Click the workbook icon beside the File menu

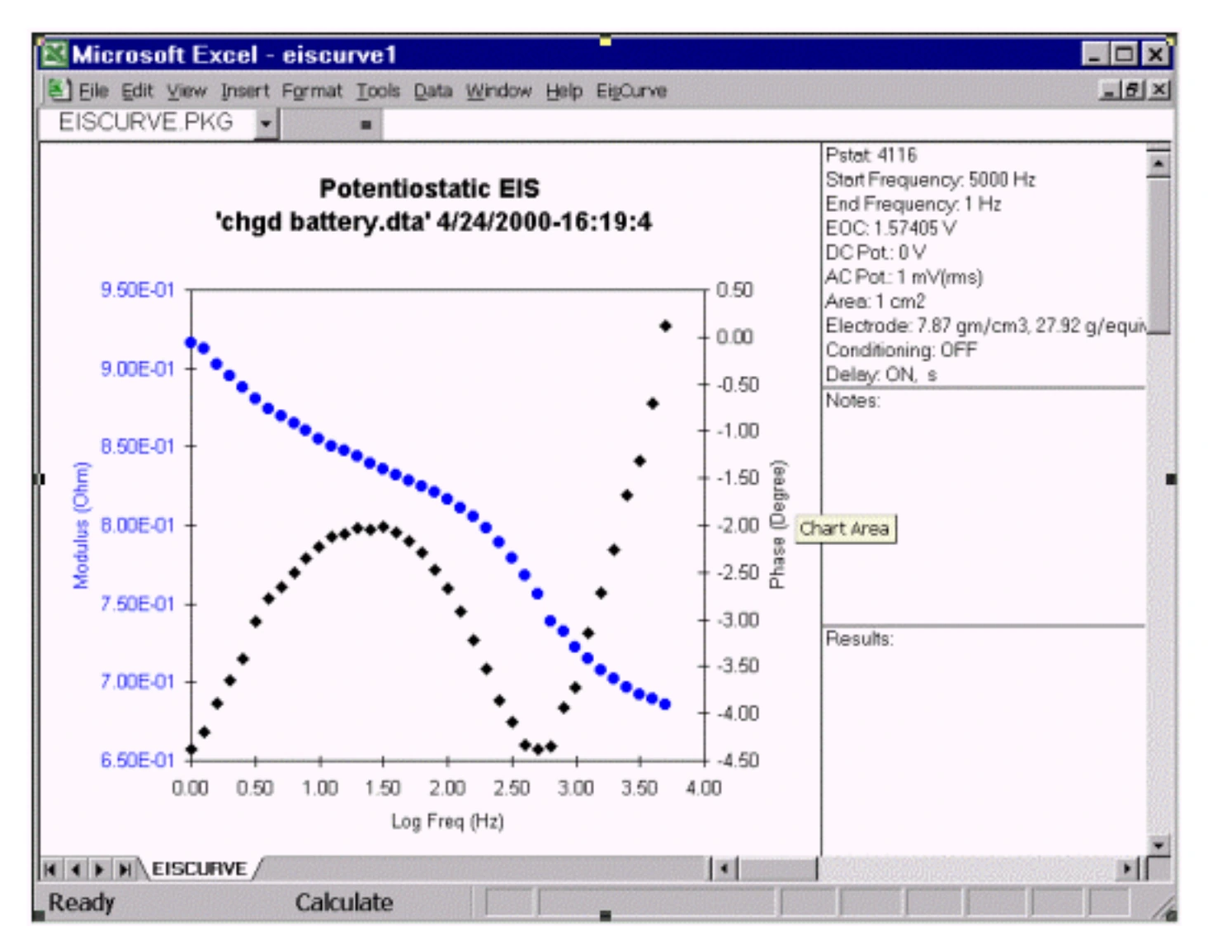tap(58, 90)
